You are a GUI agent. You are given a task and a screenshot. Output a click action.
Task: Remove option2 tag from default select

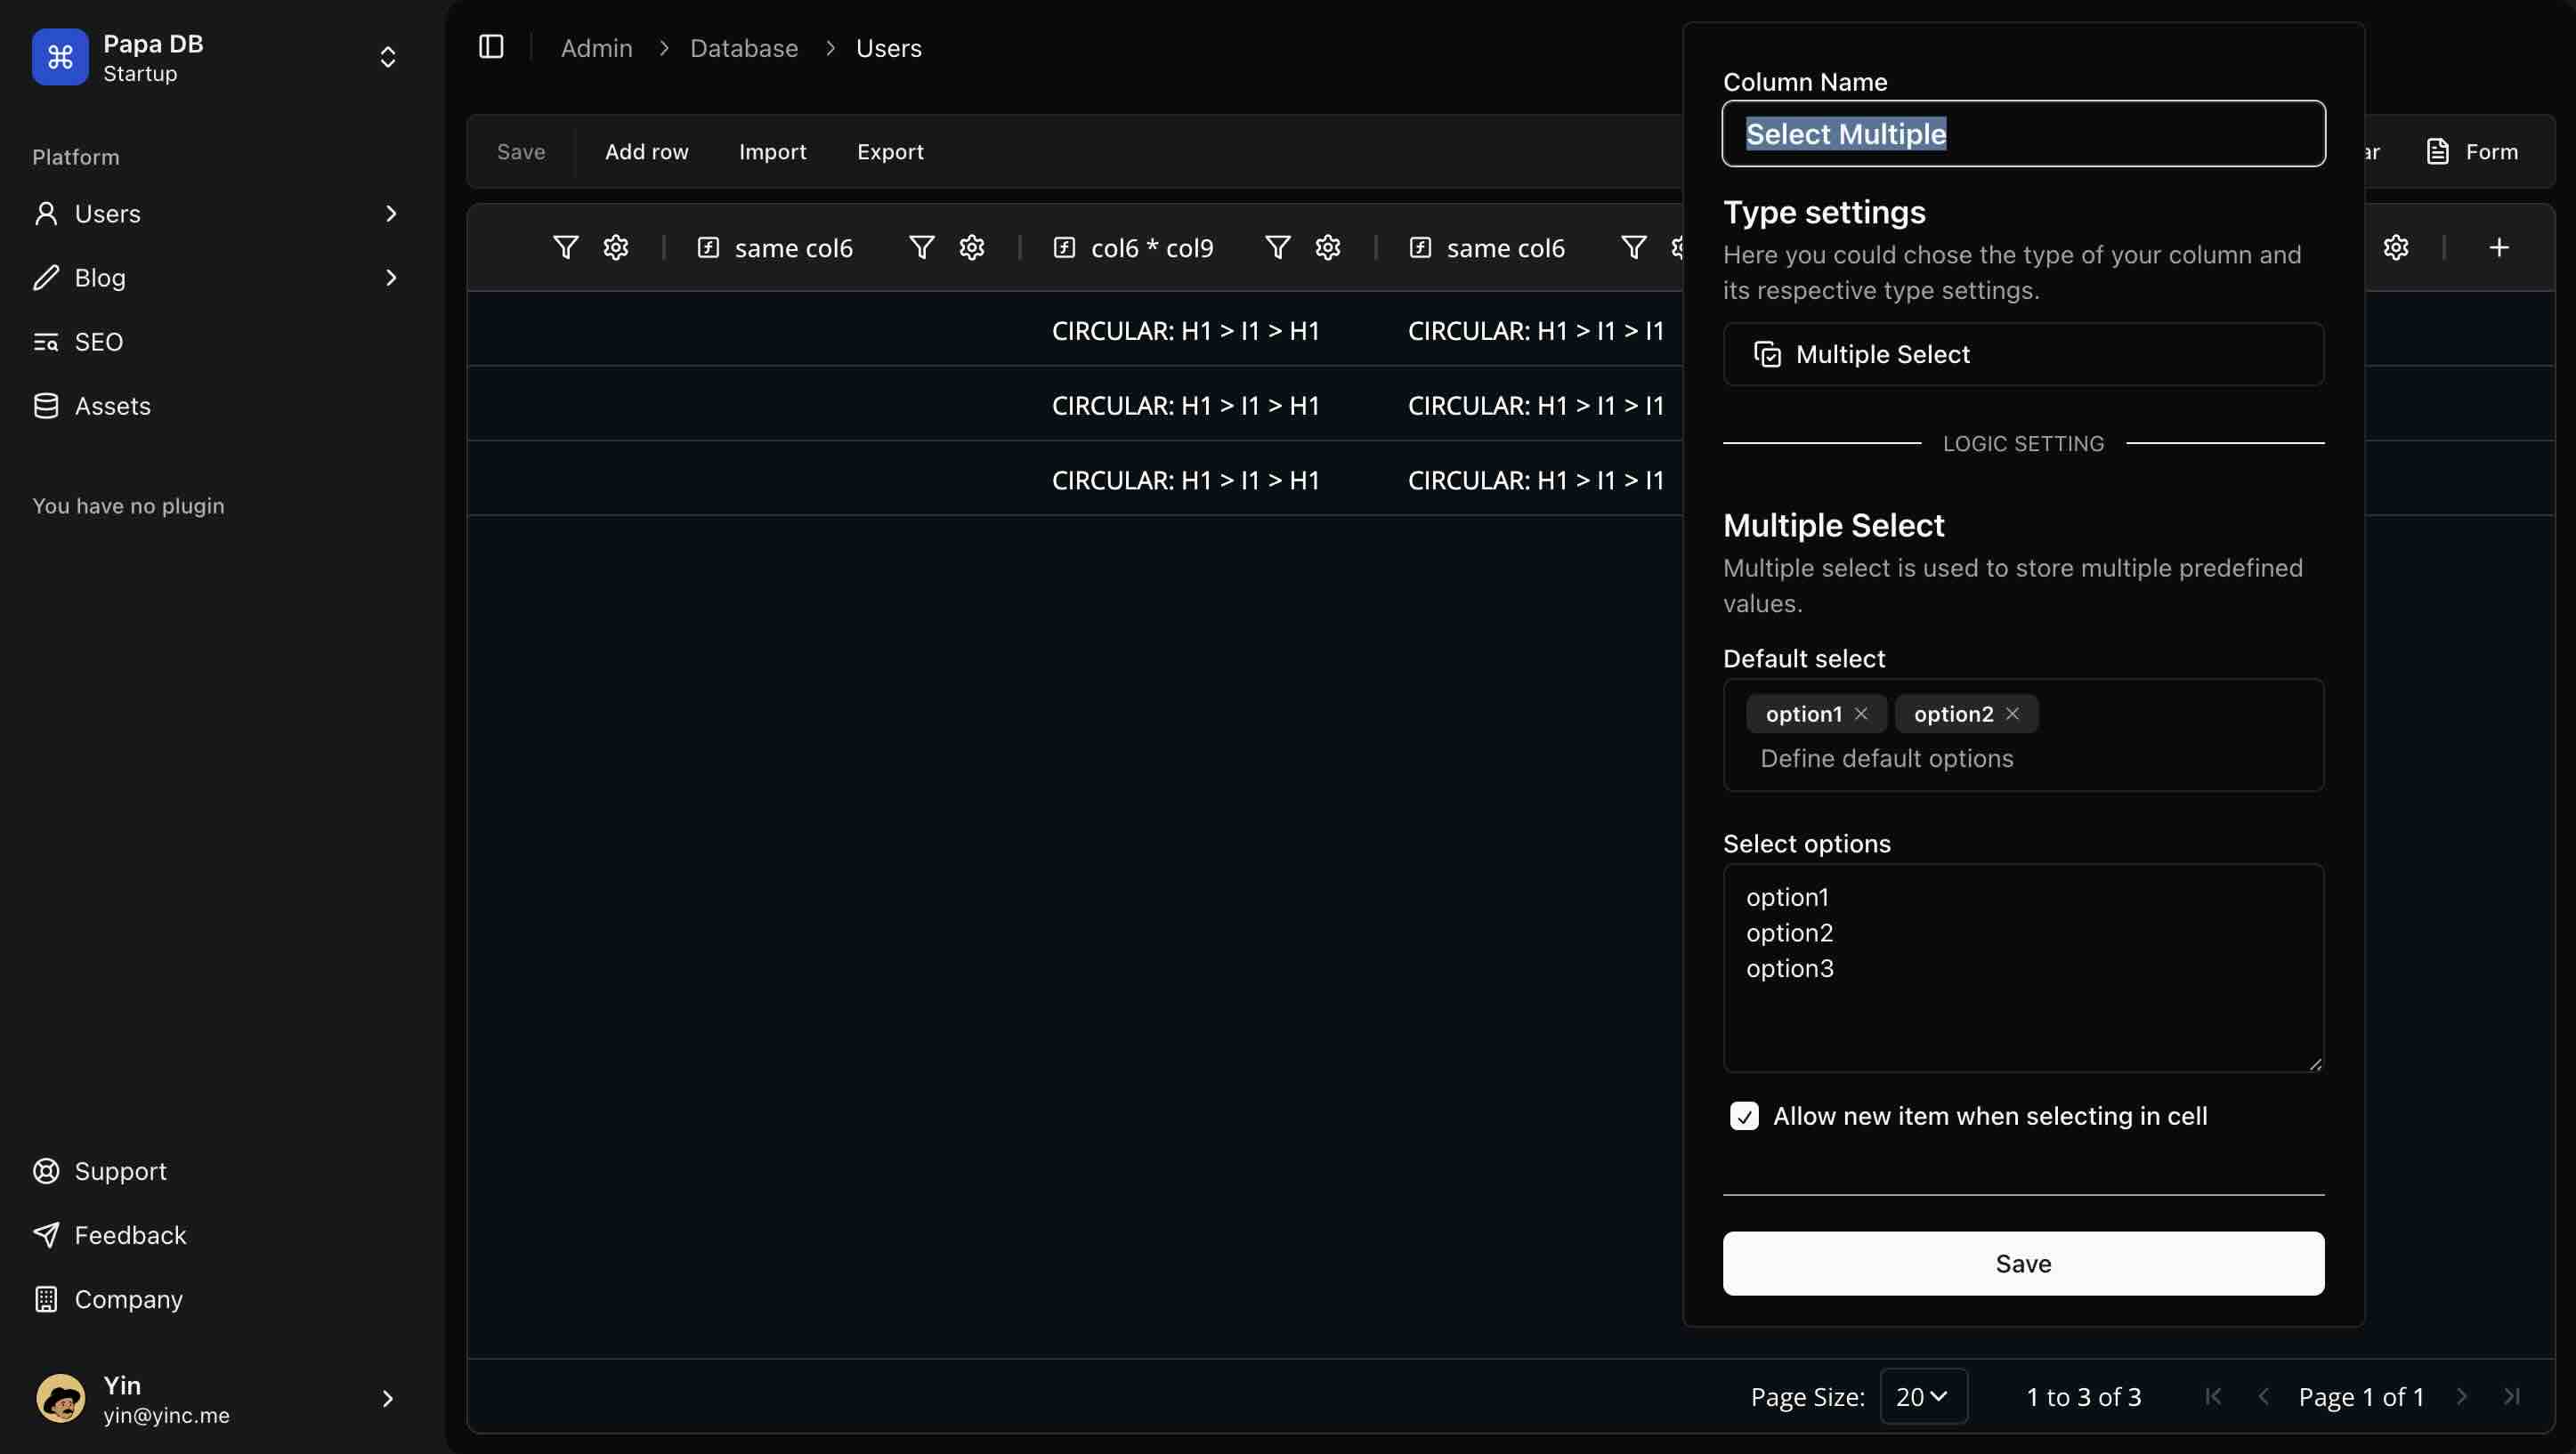[x=2012, y=713]
